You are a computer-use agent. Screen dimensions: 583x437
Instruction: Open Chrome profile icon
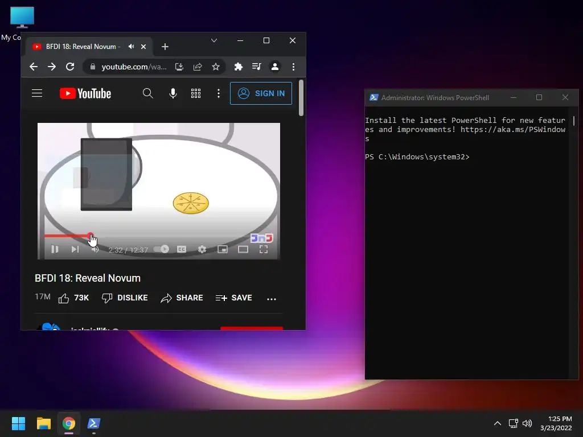[275, 67]
